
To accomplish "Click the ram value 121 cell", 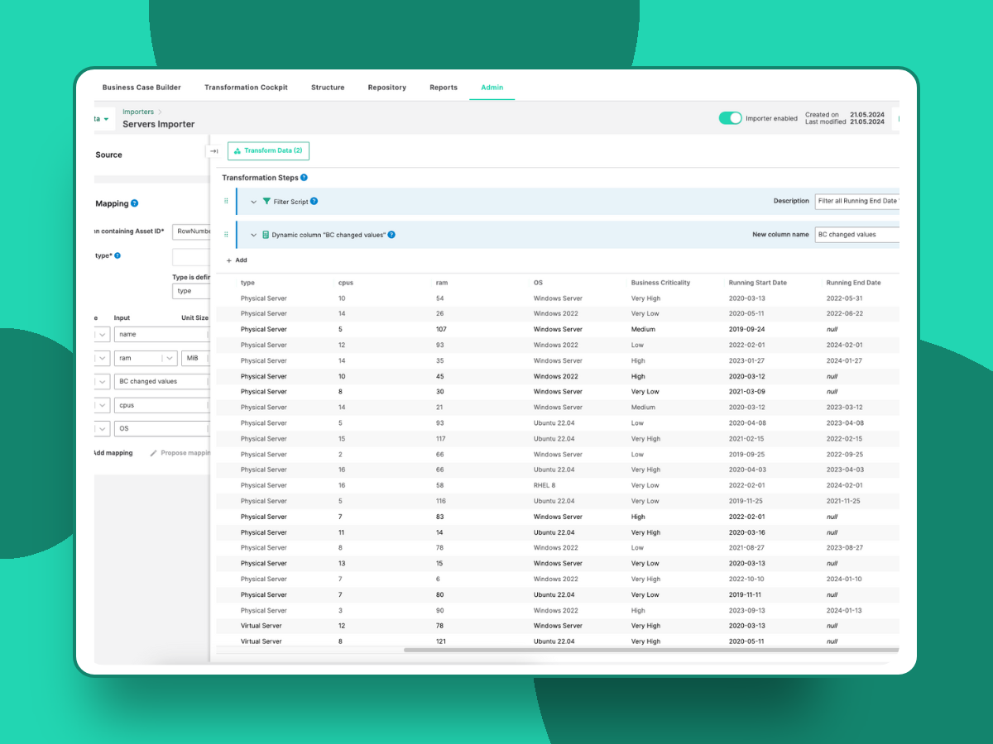I will (x=441, y=641).
